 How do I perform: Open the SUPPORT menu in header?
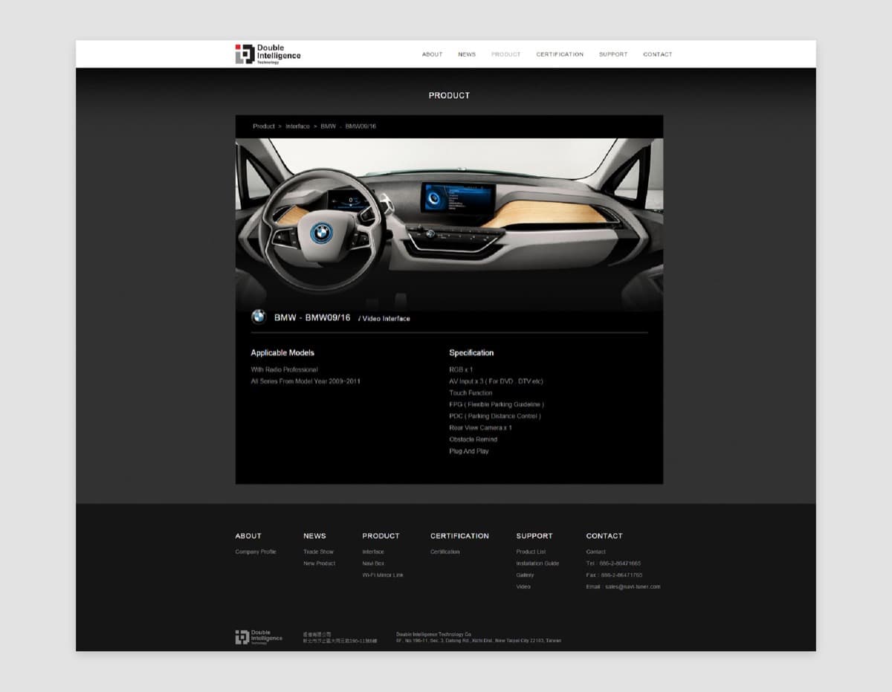(x=613, y=54)
